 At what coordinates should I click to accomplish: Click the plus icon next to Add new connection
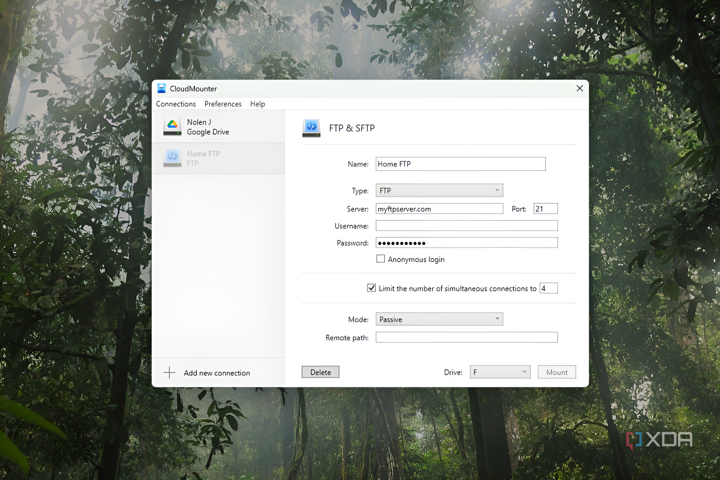pos(169,373)
